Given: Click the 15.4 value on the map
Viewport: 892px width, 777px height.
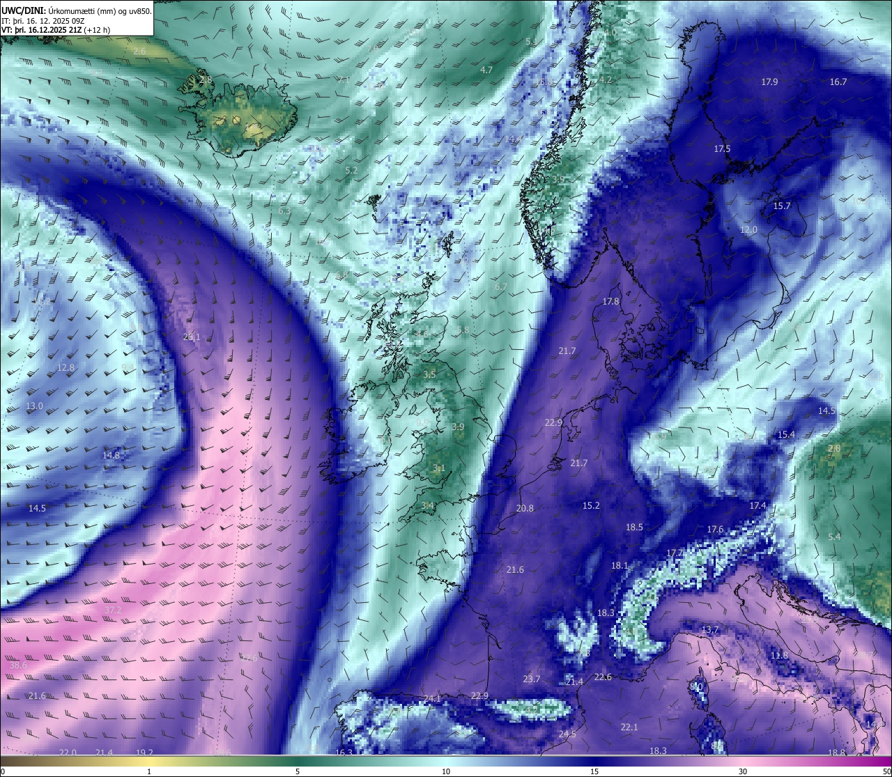Looking at the screenshot, I should pyautogui.click(x=785, y=434).
